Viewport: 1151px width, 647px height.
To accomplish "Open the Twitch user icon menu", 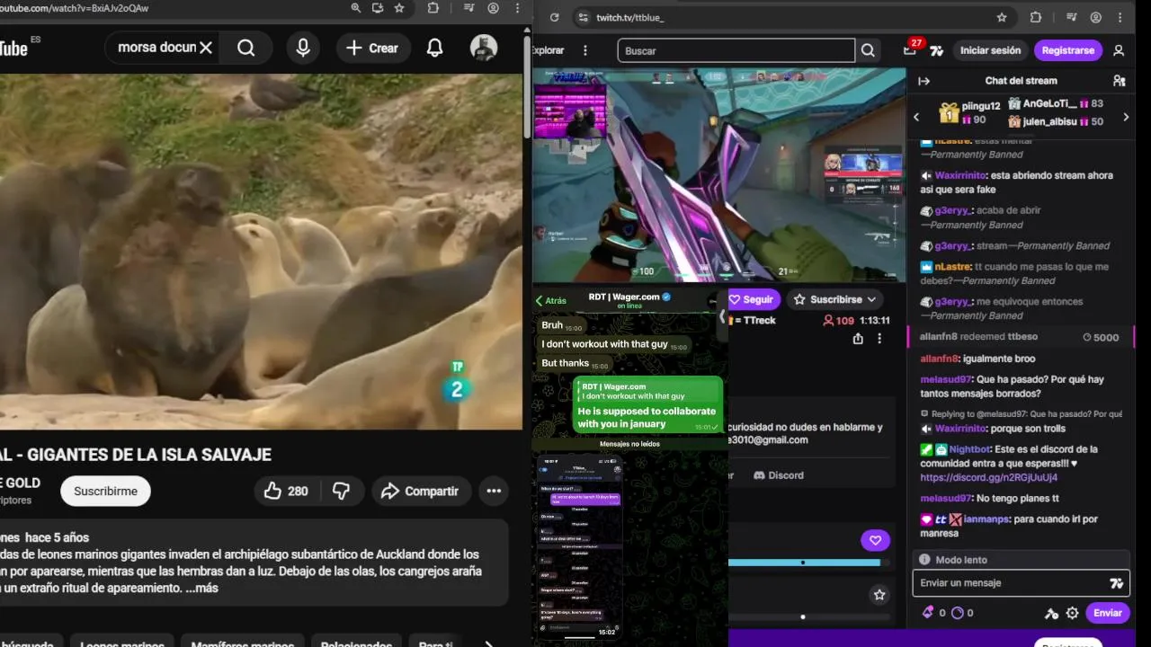I will coord(1119,50).
